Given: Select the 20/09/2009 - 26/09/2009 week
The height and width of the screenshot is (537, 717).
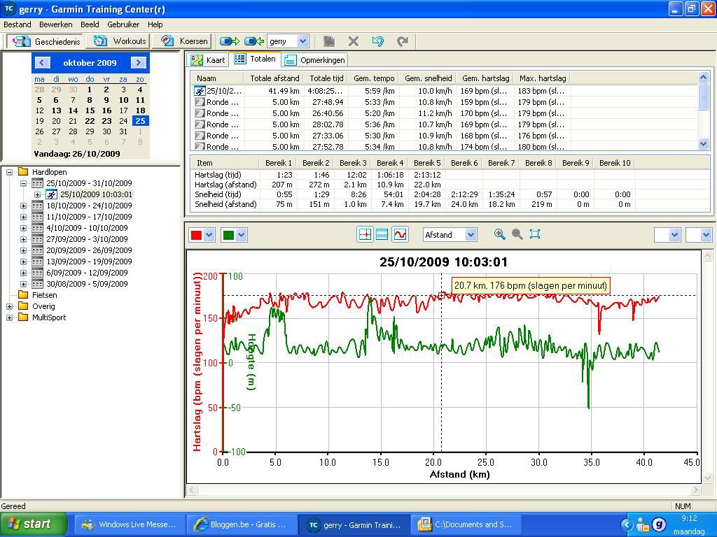Looking at the screenshot, I should 89,250.
